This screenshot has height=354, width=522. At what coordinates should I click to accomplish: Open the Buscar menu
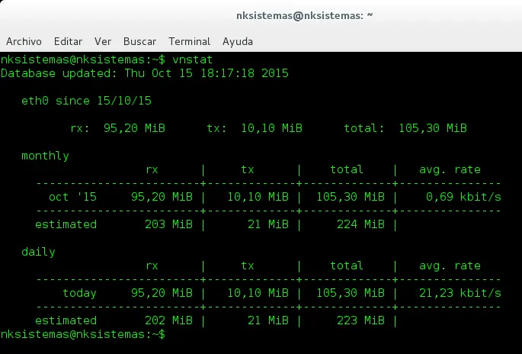pos(139,41)
